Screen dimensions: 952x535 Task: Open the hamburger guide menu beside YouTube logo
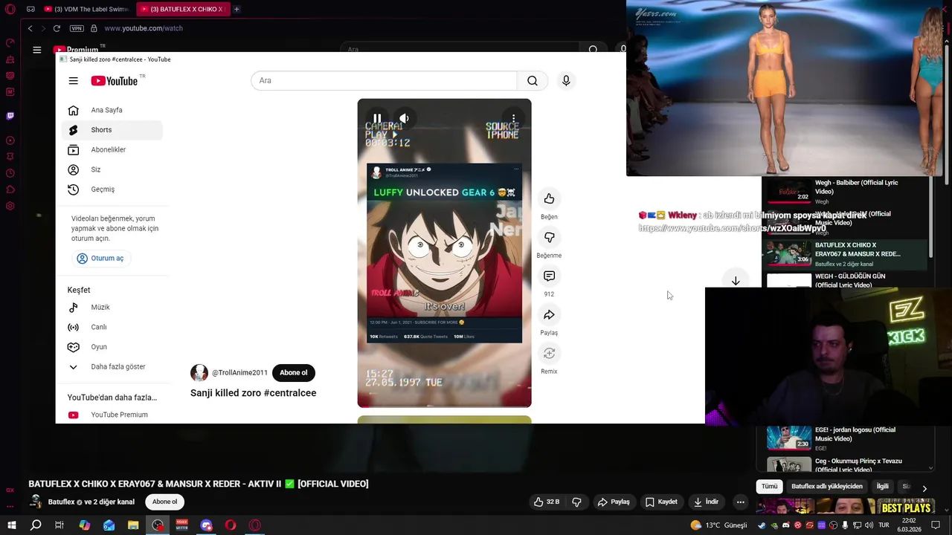(x=73, y=81)
